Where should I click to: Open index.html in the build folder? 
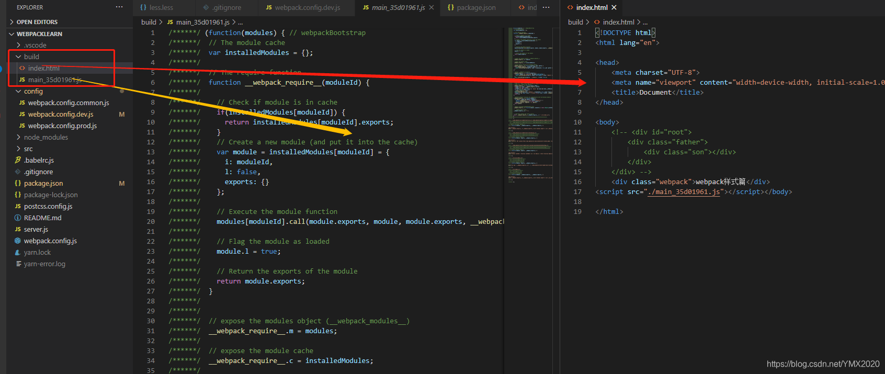click(x=70, y=68)
